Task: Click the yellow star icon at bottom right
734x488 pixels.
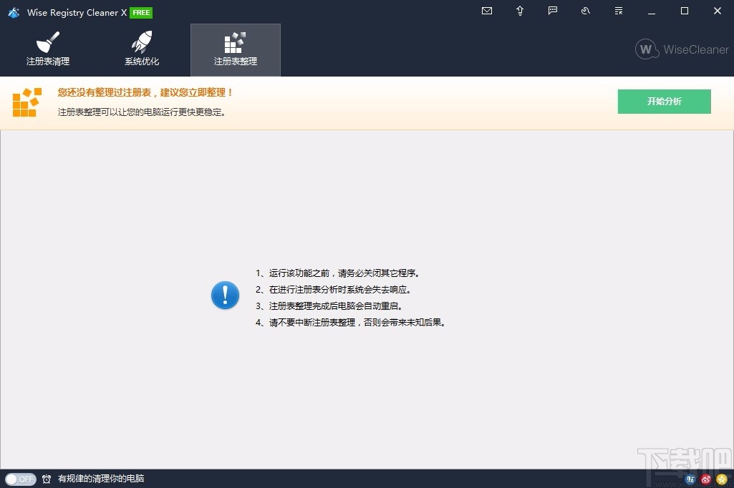Action: coord(721,479)
